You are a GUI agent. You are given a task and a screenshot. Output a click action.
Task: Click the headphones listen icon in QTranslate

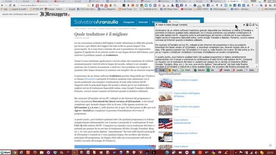pos(250,25)
